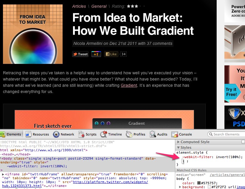The width and height of the screenshot is (245, 189).
Task: Click the Like count showing 34
Action: [x=123, y=54]
